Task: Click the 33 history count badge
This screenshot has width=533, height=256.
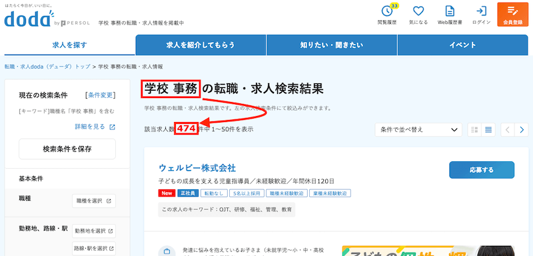Action: (x=394, y=6)
